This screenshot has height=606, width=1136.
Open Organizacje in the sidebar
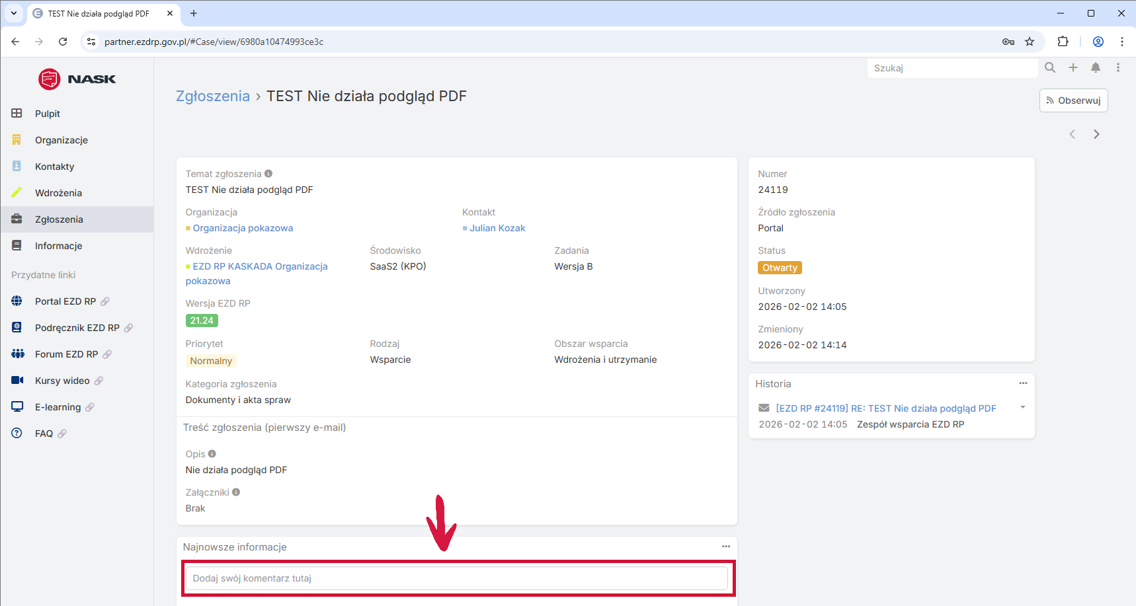pyautogui.click(x=61, y=140)
